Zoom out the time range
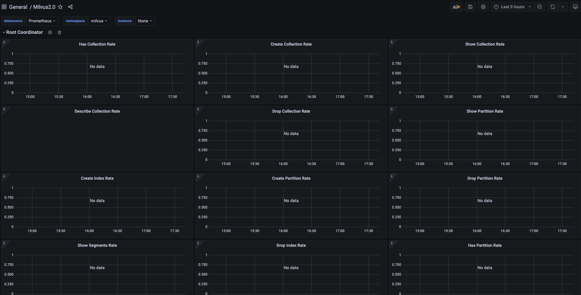 540,7
